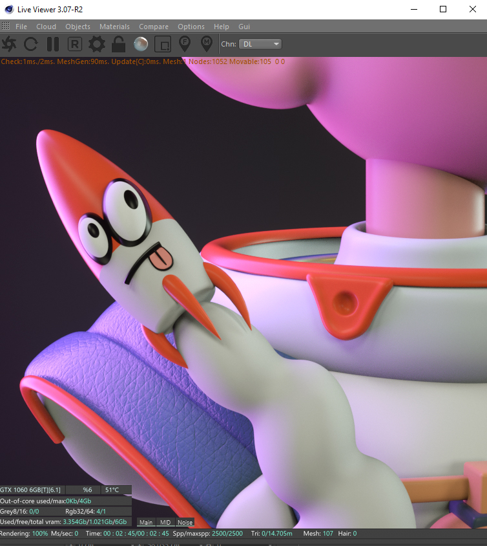Click the pick material M pin icon
487x546 pixels.
(x=207, y=44)
